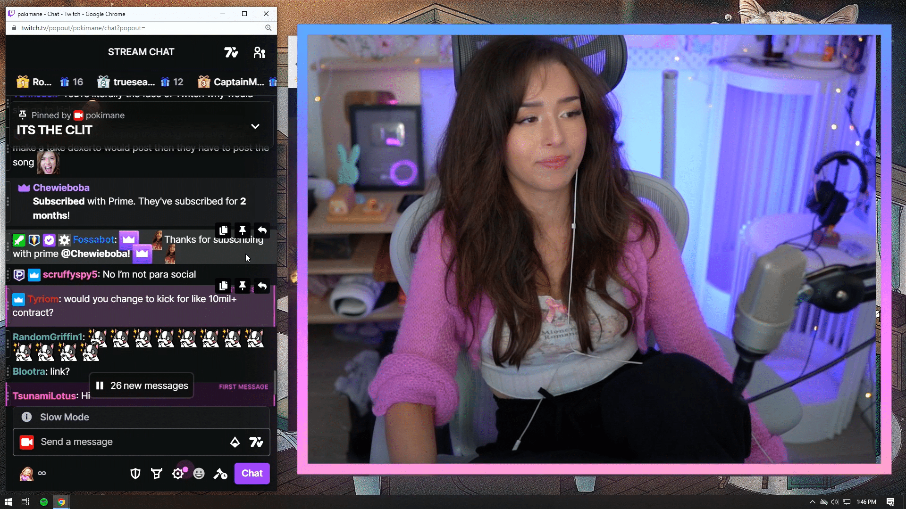Open the viewer list icon
Image resolution: width=906 pixels, height=509 pixels.
pos(259,52)
